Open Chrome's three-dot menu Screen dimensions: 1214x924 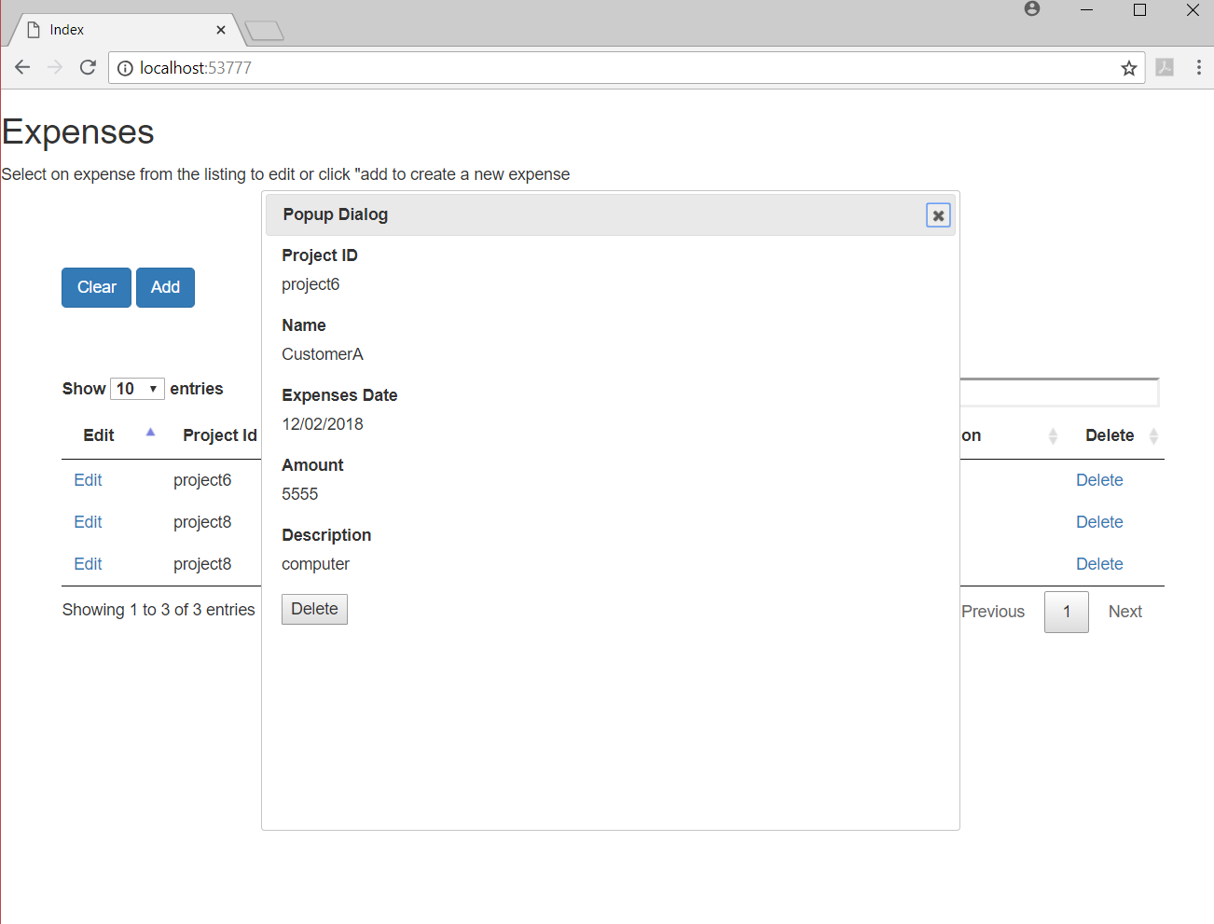point(1199,67)
